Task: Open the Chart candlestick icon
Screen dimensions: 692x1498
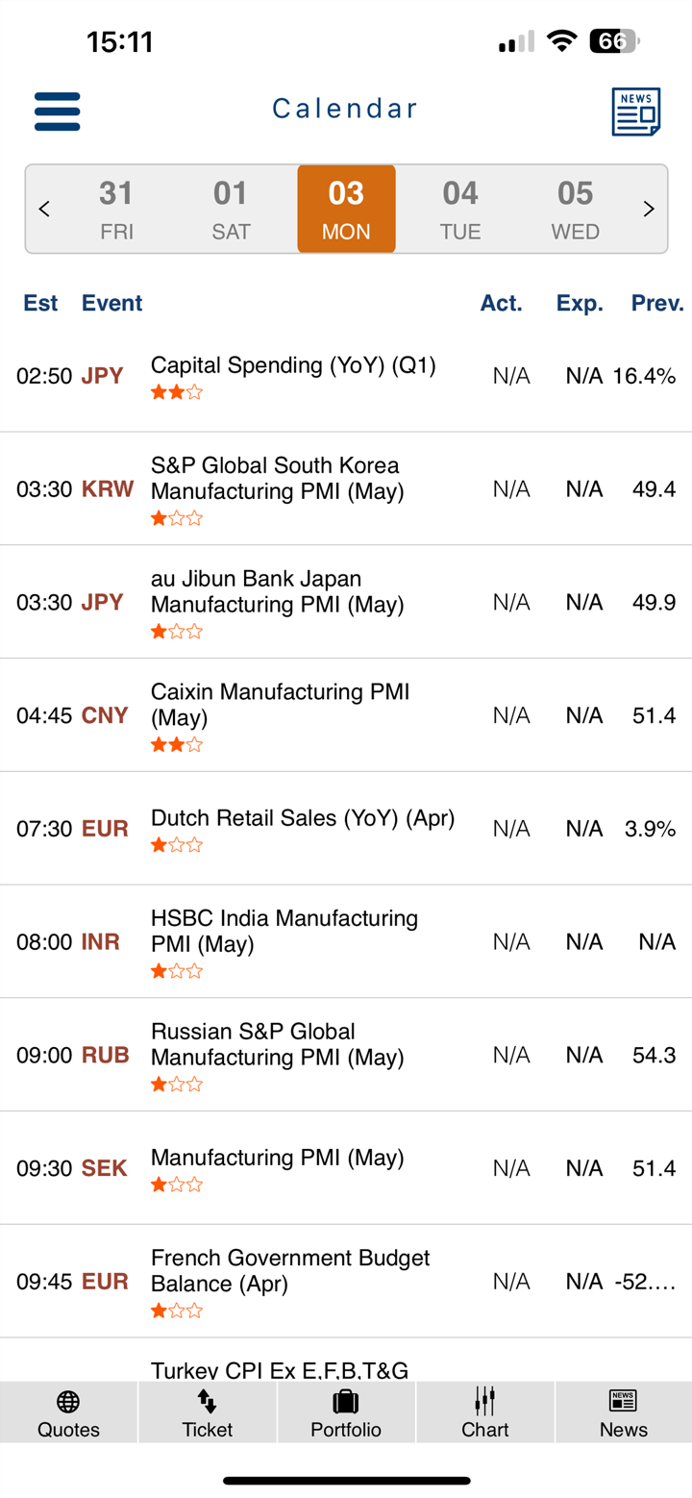Action: (485, 1400)
